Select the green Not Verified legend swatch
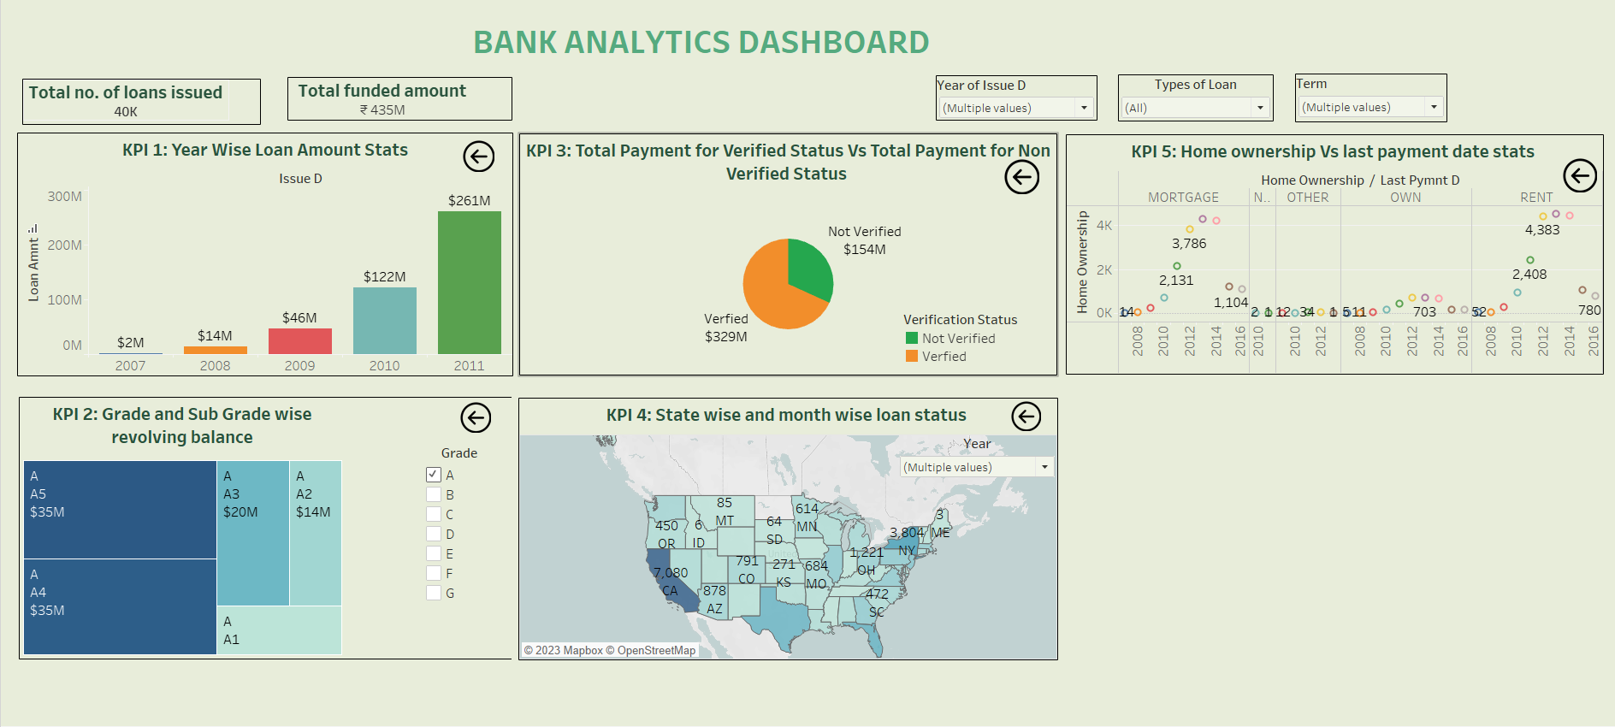The height and width of the screenshot is (727, 1615). point(912,338)
